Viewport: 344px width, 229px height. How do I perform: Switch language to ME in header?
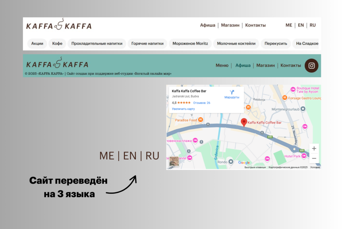[x=289, y=25]
